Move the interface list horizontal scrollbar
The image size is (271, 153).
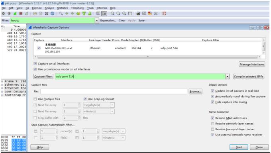tap(147, 57)
